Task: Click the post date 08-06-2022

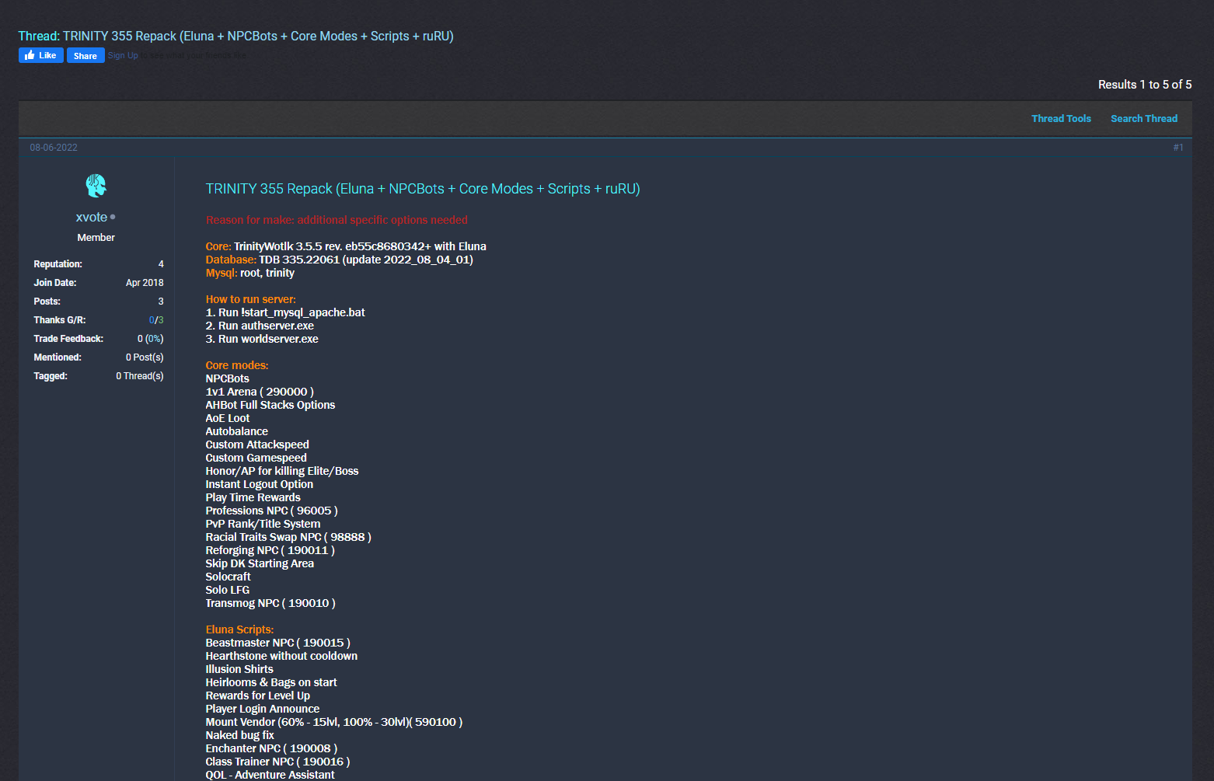Action: point(54,148)
